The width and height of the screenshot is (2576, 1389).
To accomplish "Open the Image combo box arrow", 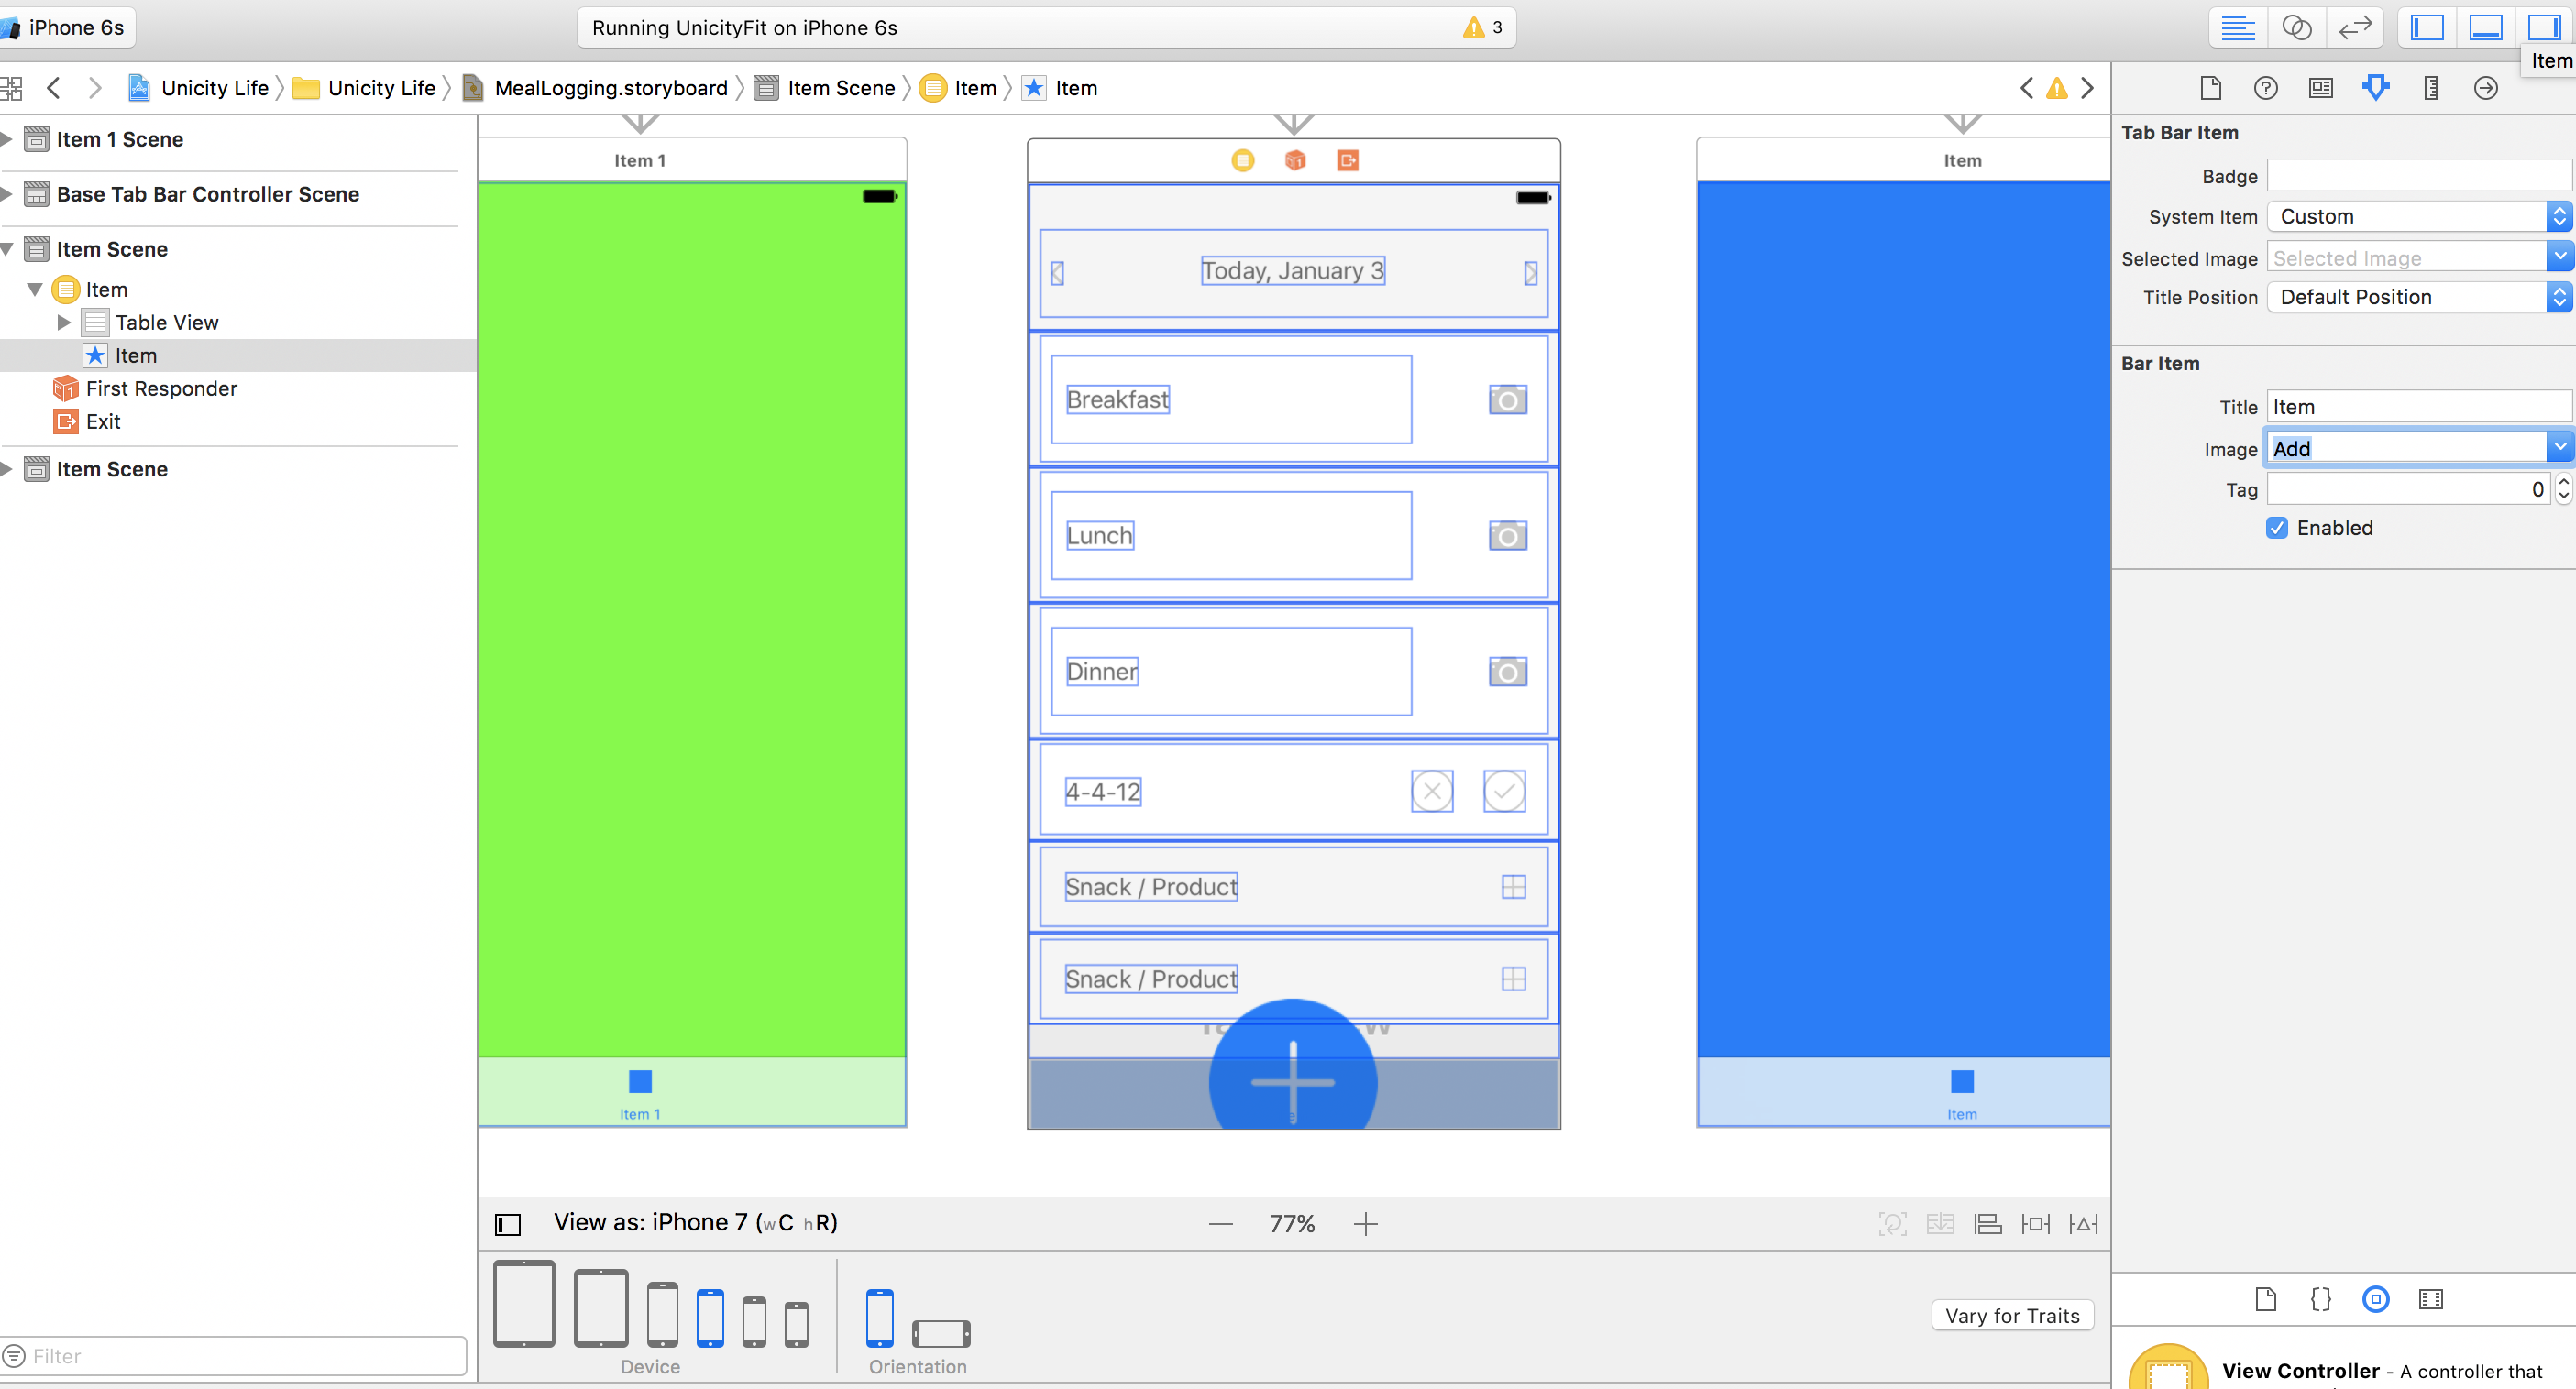I will [2559, 449].
